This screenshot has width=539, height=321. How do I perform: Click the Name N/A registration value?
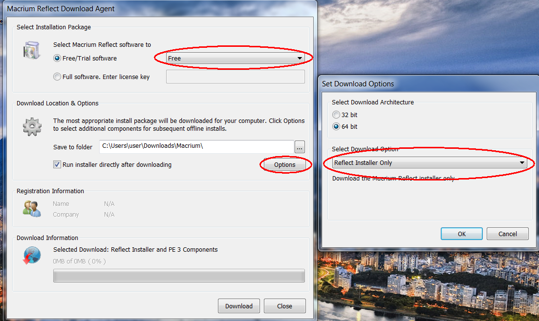[109, 203]
